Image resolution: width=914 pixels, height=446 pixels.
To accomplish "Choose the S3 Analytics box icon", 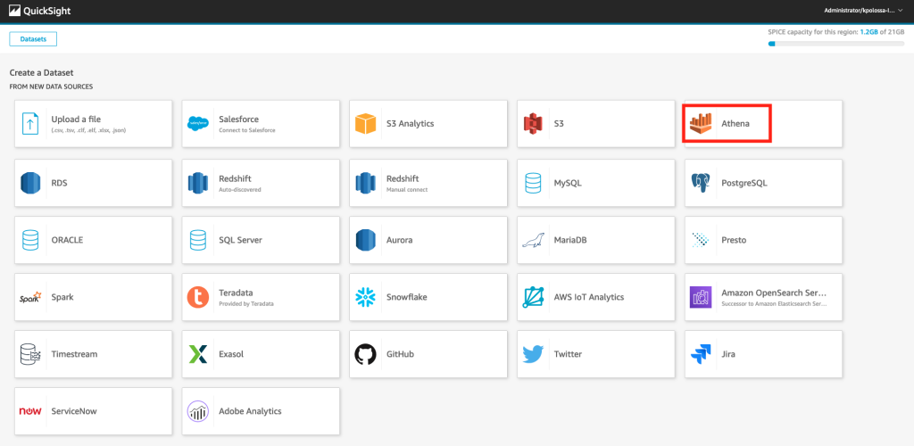I will [365, 124].
